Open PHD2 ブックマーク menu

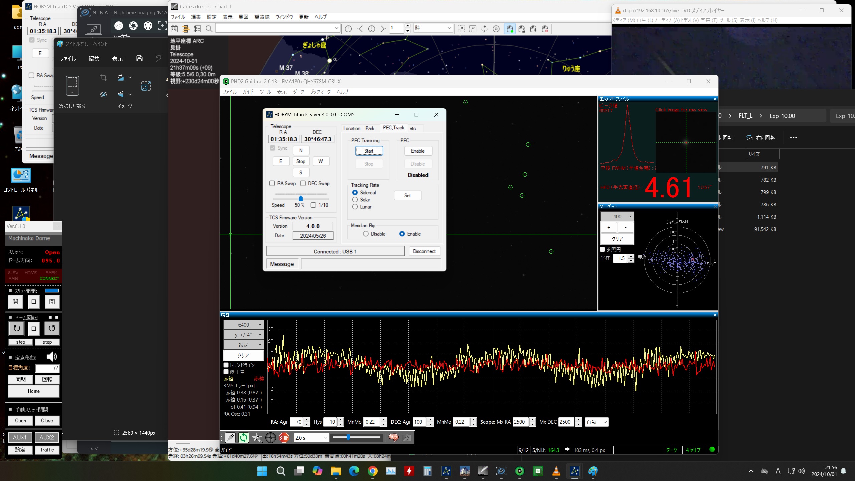[x=320, y=92]
